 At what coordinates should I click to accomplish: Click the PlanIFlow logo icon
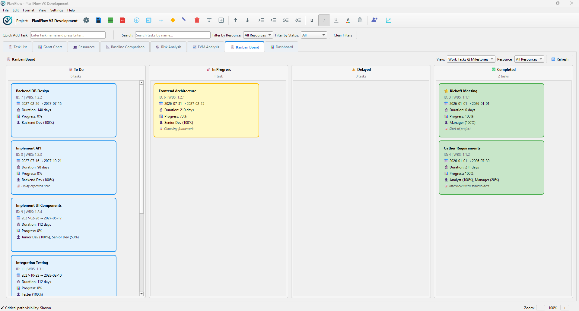click(x=8, y=20)
